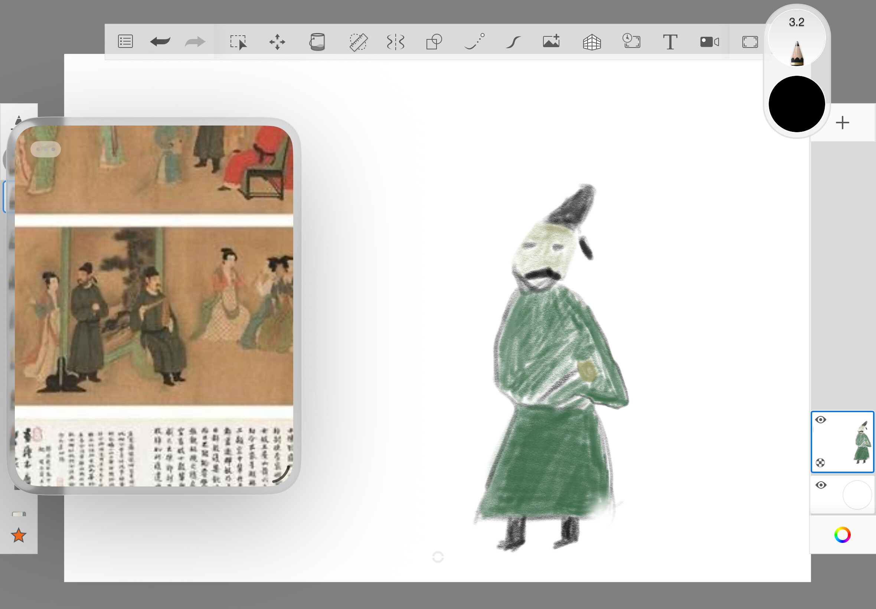Select the Transform move tool
Screen dimensions: 876x609
[x=277, y=42]
